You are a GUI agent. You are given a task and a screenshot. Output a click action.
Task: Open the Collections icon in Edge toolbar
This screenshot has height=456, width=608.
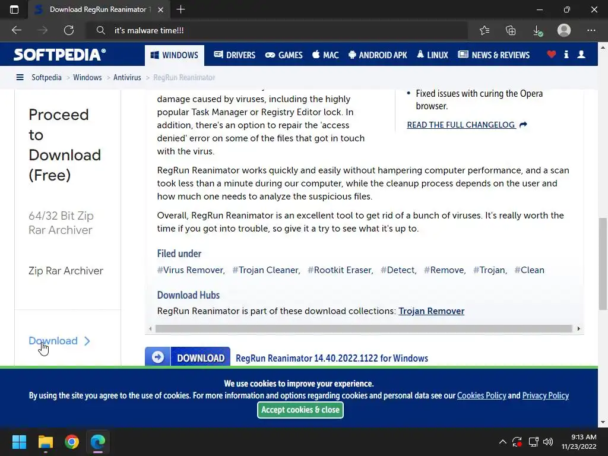511,30
